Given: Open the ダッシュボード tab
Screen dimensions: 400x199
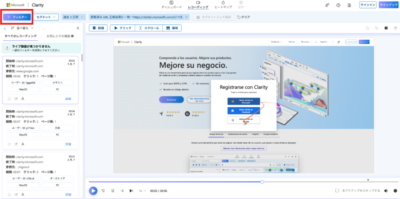Looking at the screenshot, I should 172,5.
